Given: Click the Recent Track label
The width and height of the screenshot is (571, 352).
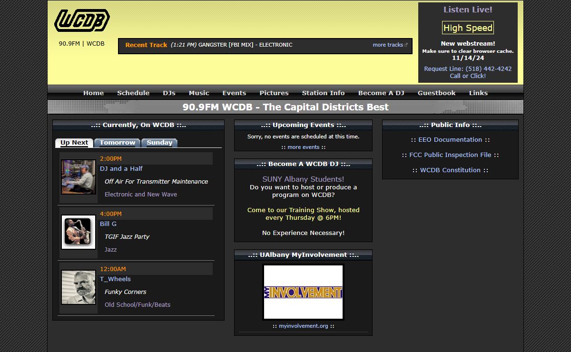Looking at the screenshot, I should 146,45.
